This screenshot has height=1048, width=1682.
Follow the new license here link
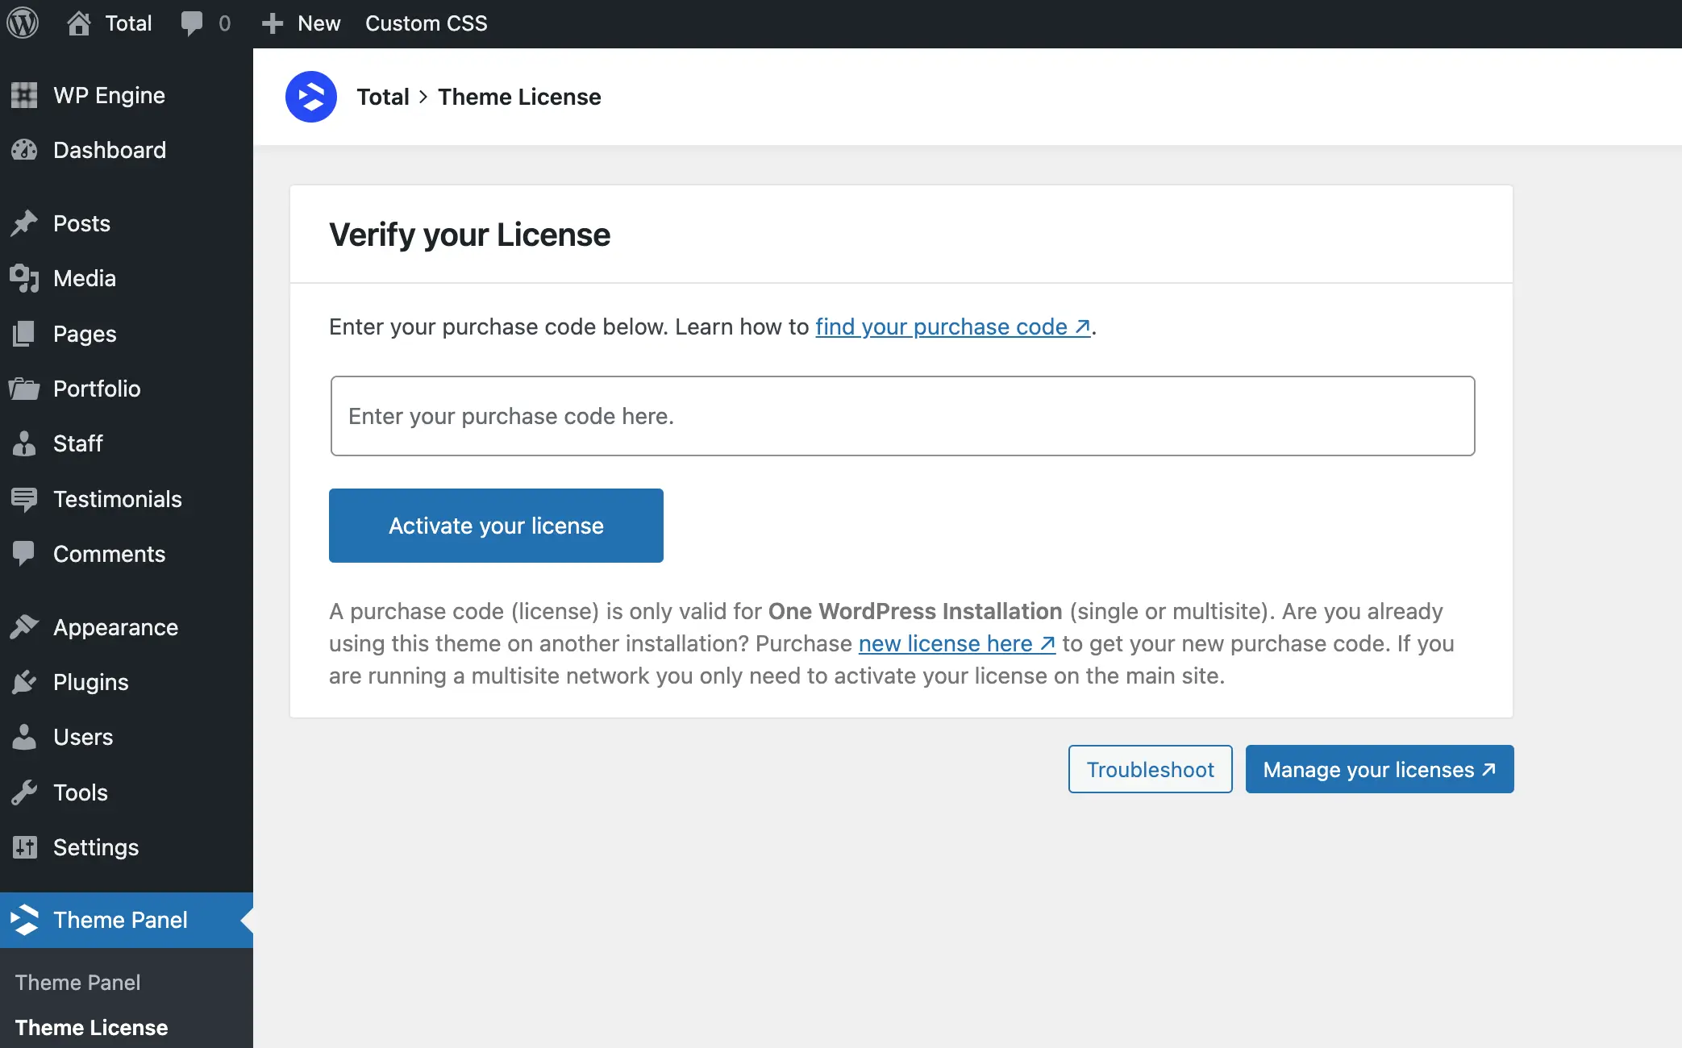pyautogui.click(x=957, y=643)
